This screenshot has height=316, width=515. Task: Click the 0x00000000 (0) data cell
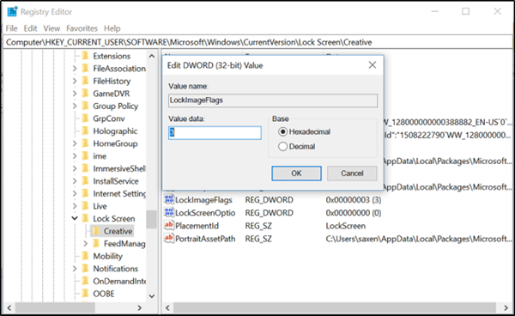pyautogui.click(x=354, y=213)
